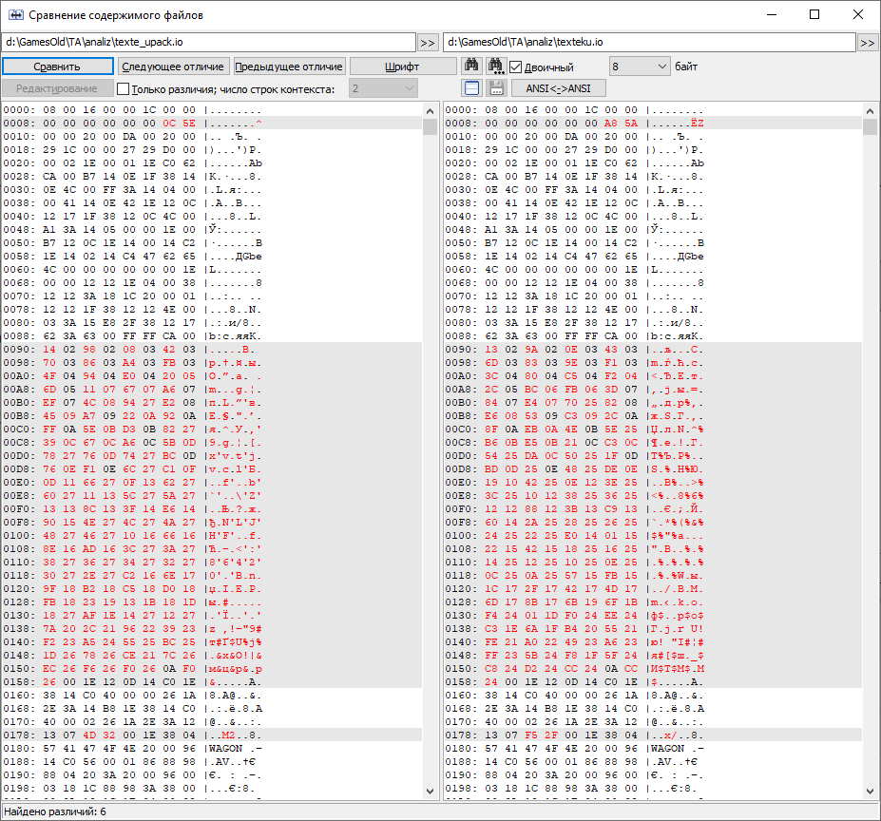Image resolution: width=881 pixels, height=821 pixels.
Task: Click right pane row 0008 ending A8 5A
Action: pyautogui.click(x=653, y=124)
